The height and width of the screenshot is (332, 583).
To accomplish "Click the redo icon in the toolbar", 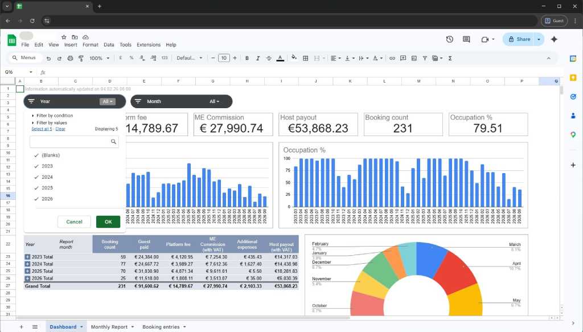I will coord(59,58).
